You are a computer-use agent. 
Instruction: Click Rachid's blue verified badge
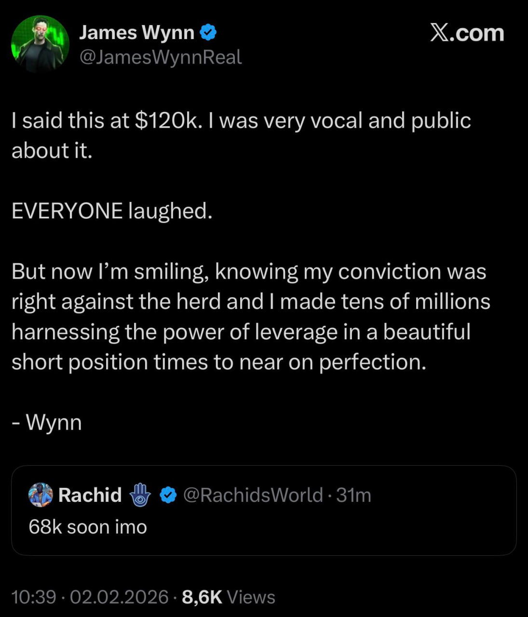pyautogui.click(x=168, y=495)
